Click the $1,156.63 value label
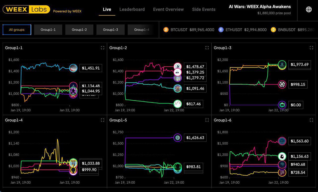318x192 pixels. click(299, 156)
